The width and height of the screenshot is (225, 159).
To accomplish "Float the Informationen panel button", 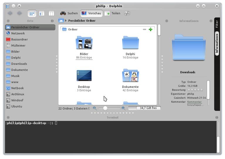I will [x=211, y=21].
